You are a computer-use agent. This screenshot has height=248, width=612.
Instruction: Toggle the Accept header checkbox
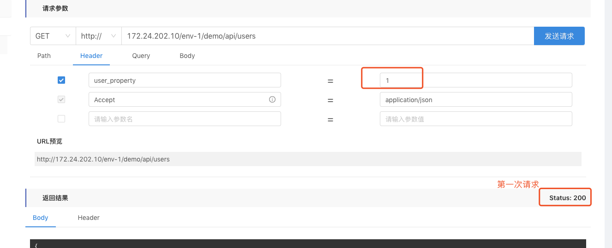[61, 99]
